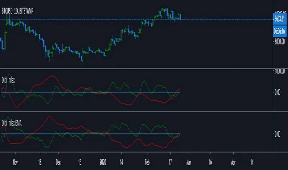Viewport: 288px width, 170px height.
Task: Click the Apr date on time axis
Action: click(x=233, y=162)
